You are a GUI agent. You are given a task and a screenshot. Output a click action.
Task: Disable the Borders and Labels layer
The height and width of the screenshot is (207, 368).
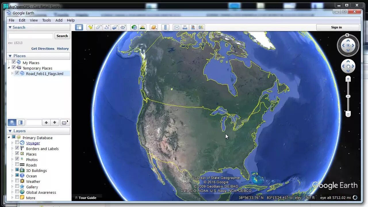[x=17, y=148]
